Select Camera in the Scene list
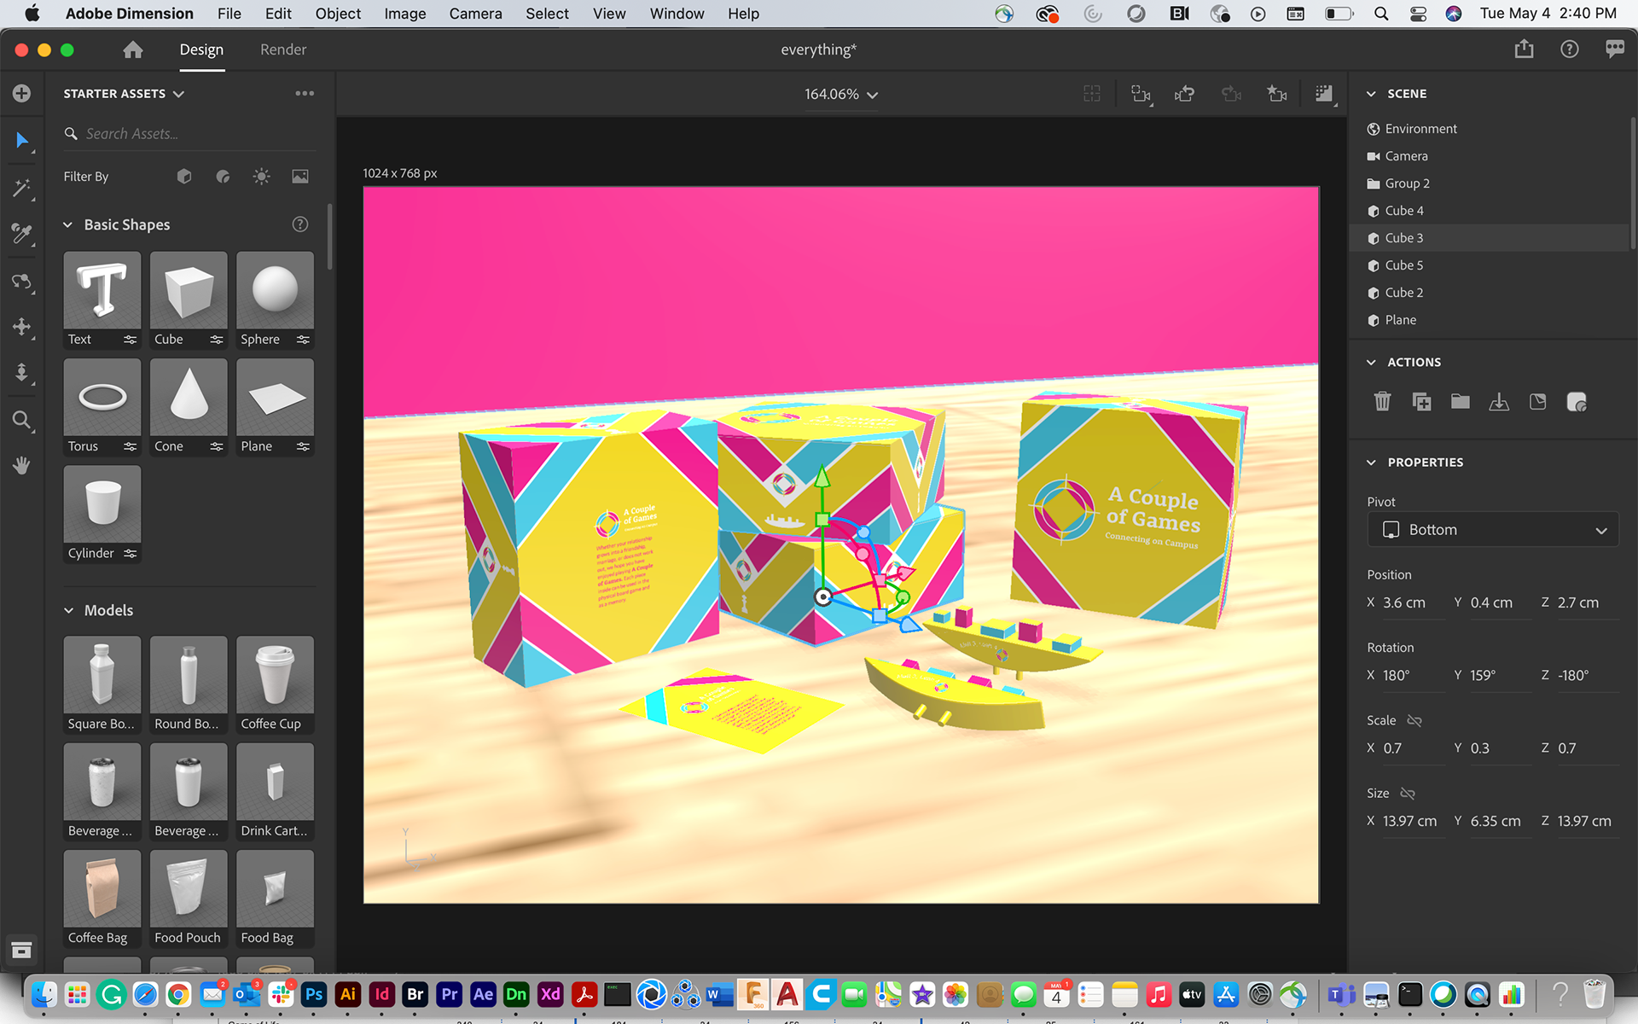 click(1490, 156)
